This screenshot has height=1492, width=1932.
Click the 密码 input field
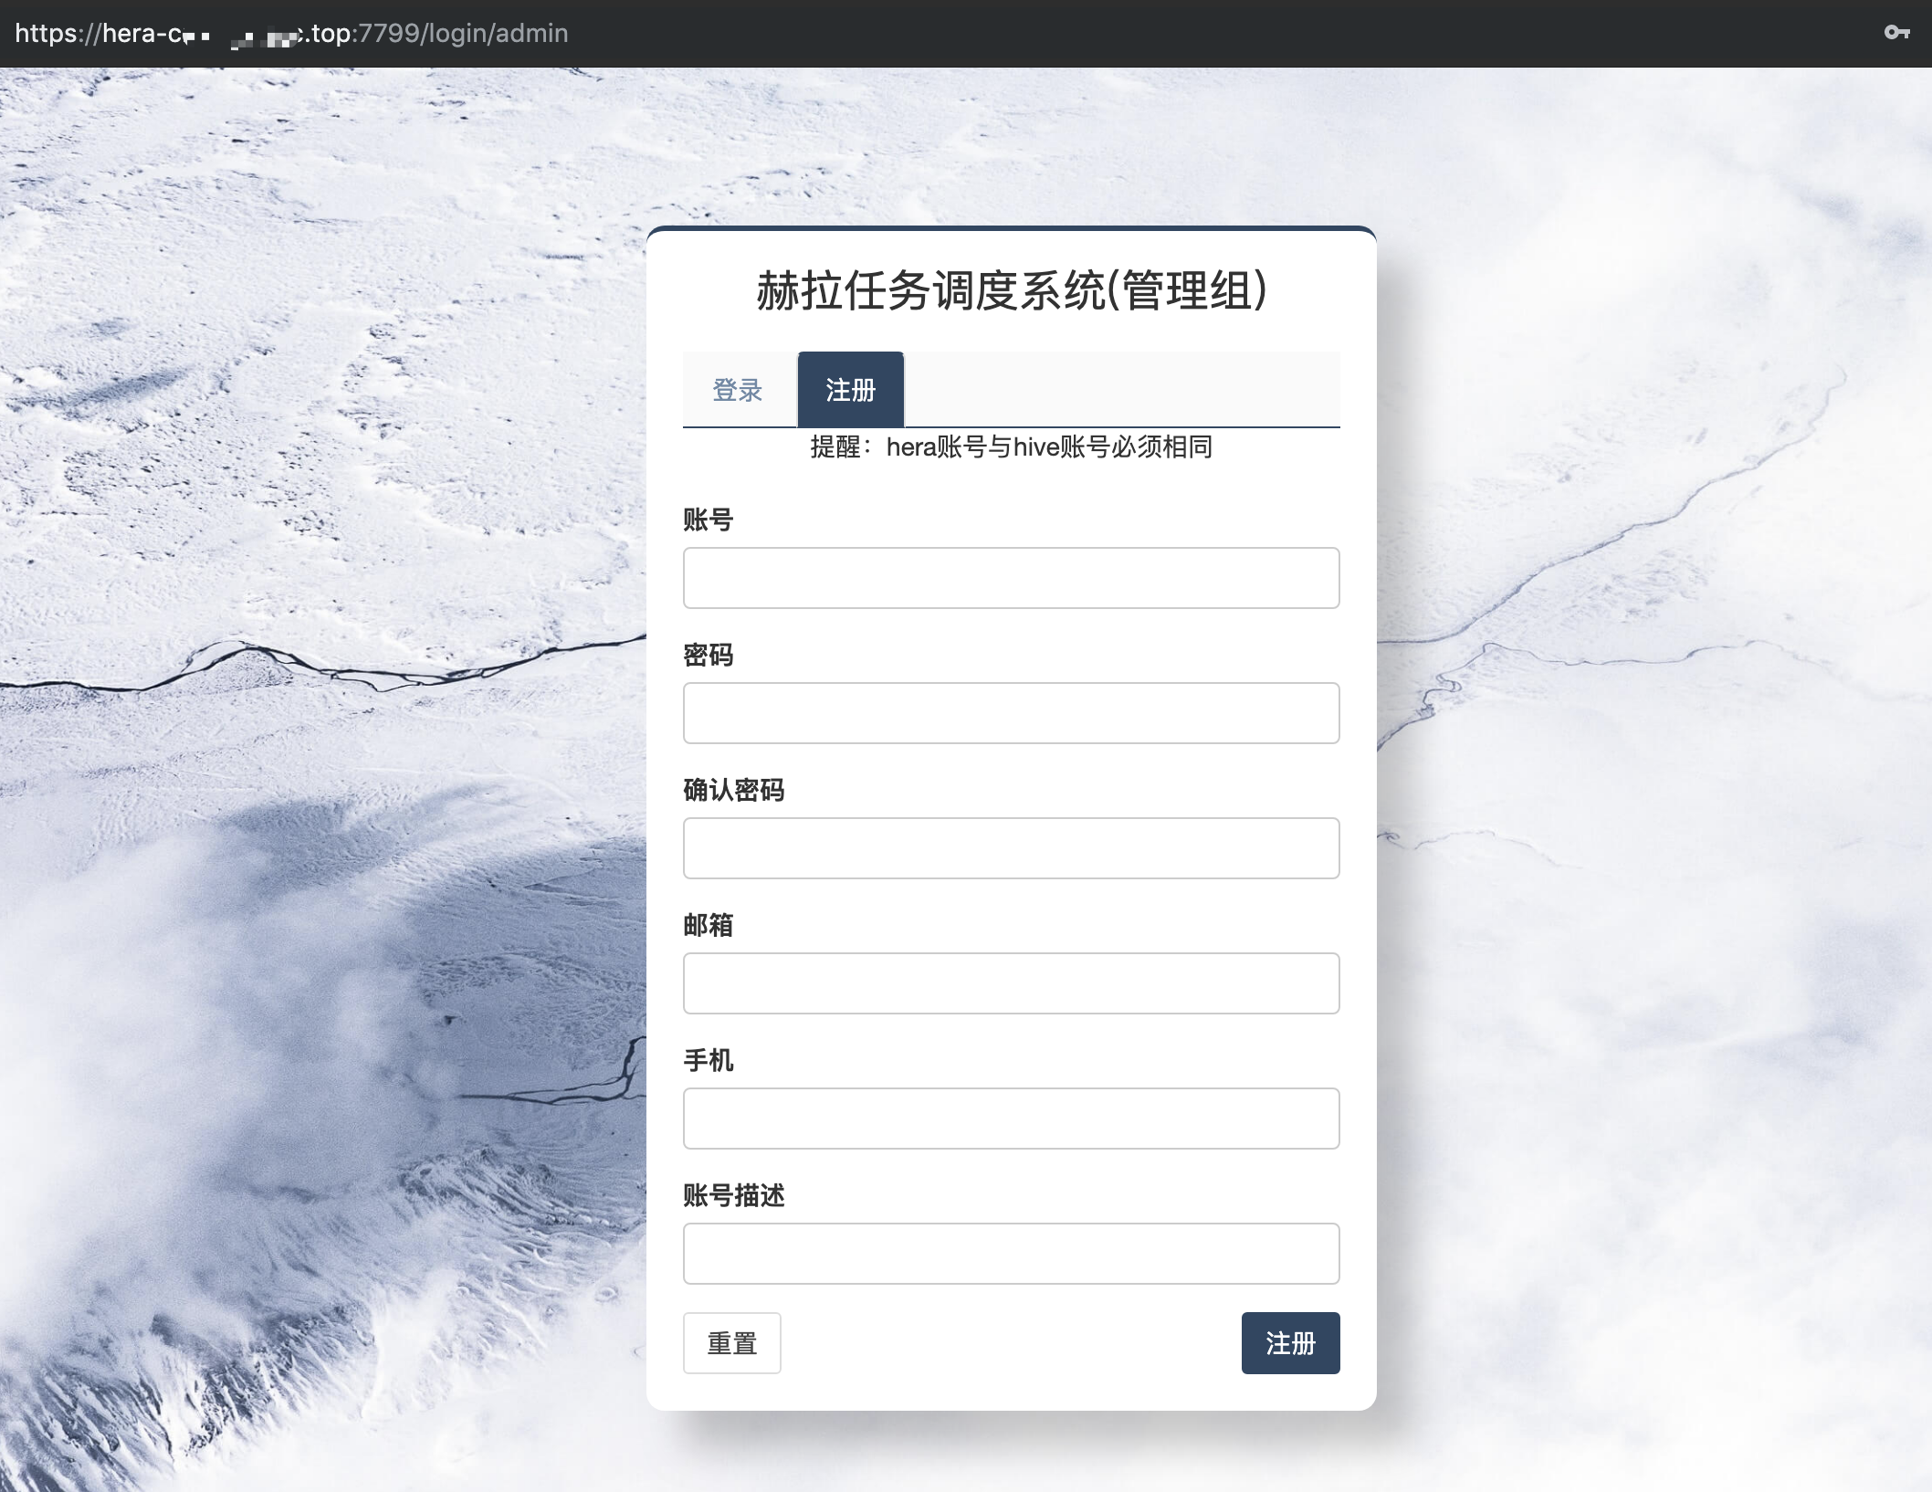1011,713
